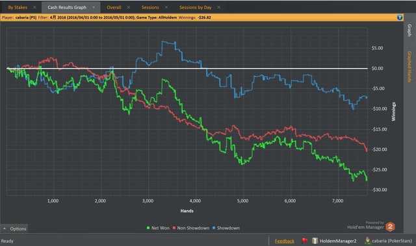Click the cabaria (PokerStars) player label
This screenshot has width=416, height=246.
pyautogui.click(x=392, y=241)
